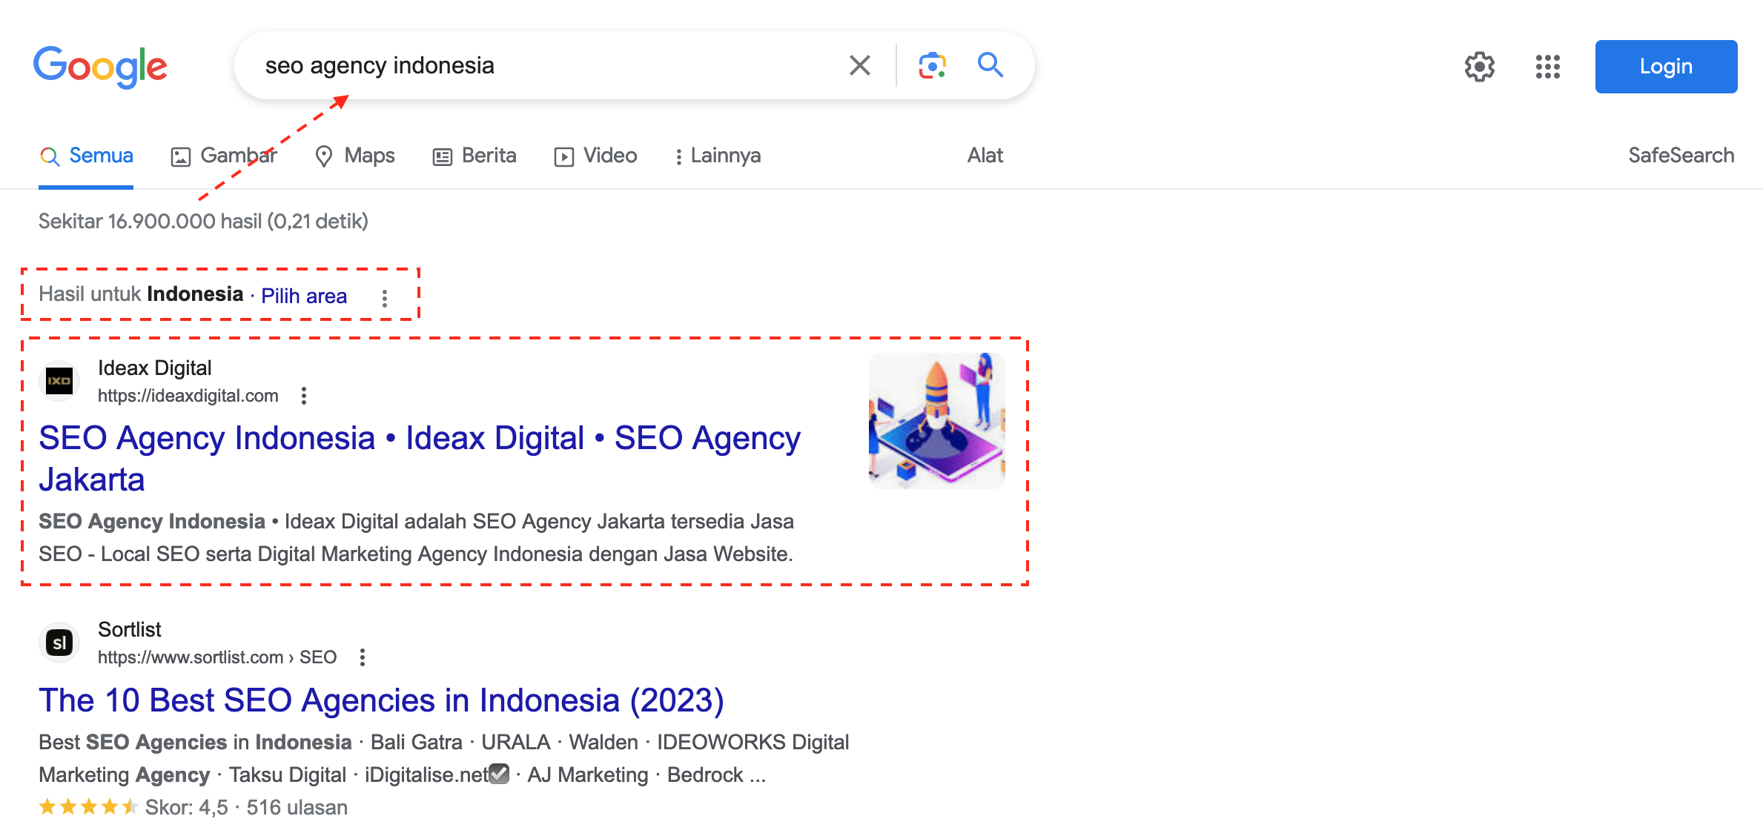Image resolution: width=1763 pixels, height=836 pixels.
Task: Click the star rating of Sortlist
Action: click(88, 807)
